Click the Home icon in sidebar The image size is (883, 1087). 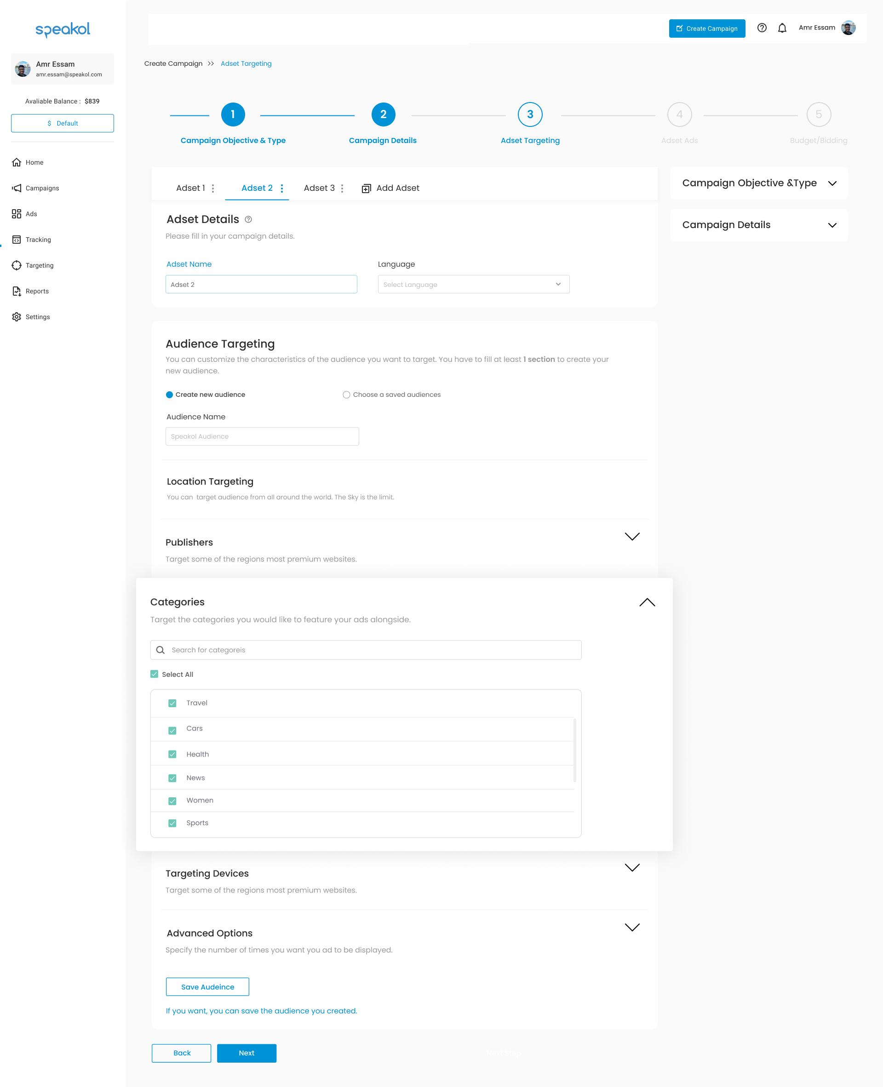click(x=16, y=162)
